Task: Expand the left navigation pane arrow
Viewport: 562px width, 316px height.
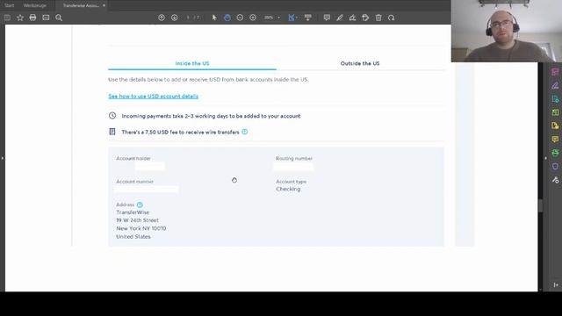Action: 2,158
